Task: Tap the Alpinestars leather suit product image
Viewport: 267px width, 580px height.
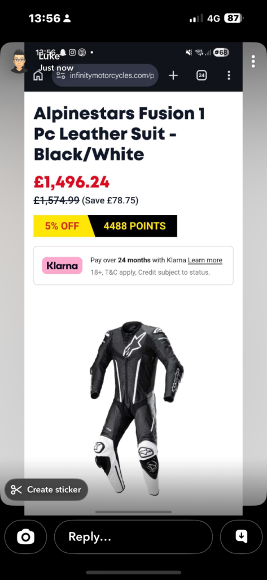Action: (135, 408)
